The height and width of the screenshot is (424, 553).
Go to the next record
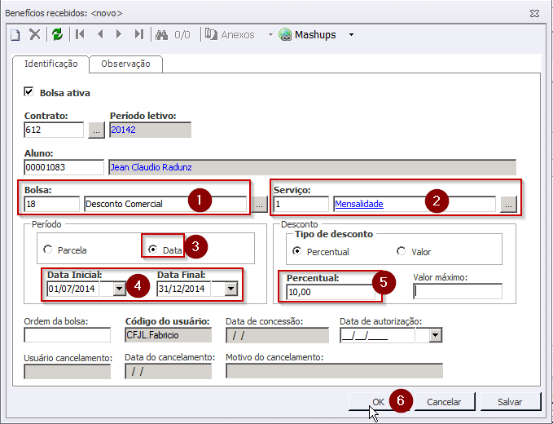(119, 35)
